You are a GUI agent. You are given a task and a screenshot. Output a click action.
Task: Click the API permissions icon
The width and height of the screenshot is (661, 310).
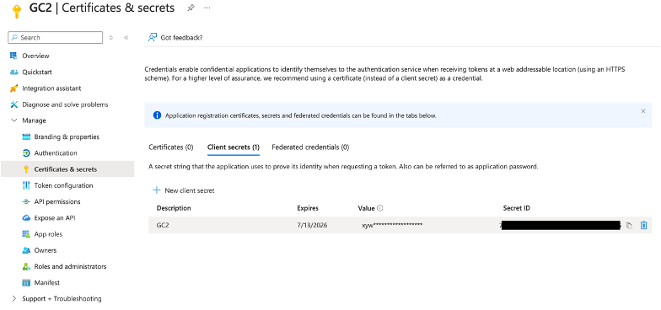[26, 202]
